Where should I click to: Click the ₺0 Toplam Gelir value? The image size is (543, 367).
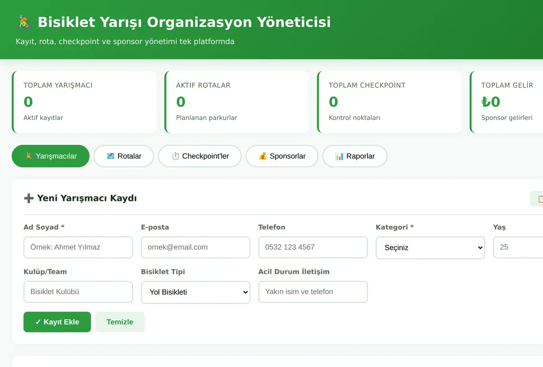coord(491,102)
